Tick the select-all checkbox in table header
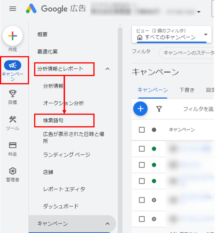222x233 pixels. click(x=142, y=130)
